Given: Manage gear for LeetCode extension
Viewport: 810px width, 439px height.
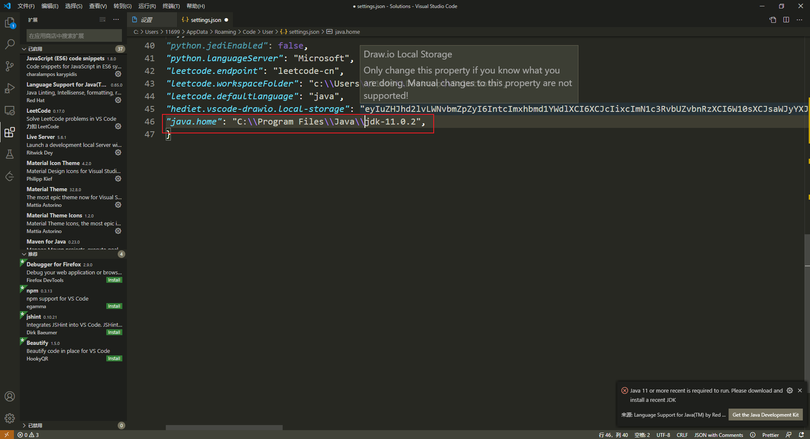Looking at the screenshot, I should point(118,126).
